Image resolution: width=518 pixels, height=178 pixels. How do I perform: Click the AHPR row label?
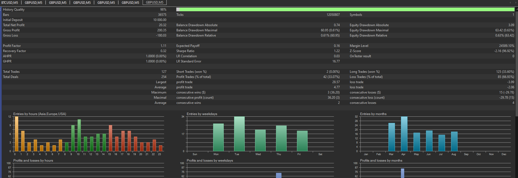click(x=7, y=56)
